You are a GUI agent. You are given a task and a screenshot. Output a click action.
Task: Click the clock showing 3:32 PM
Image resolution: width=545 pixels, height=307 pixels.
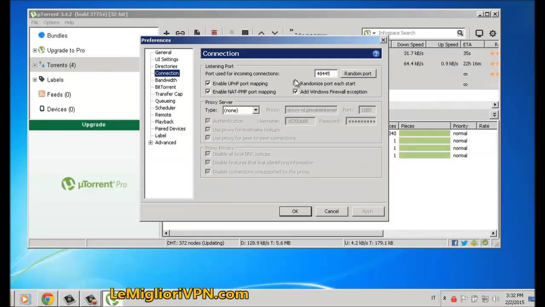tap(514, 295)
